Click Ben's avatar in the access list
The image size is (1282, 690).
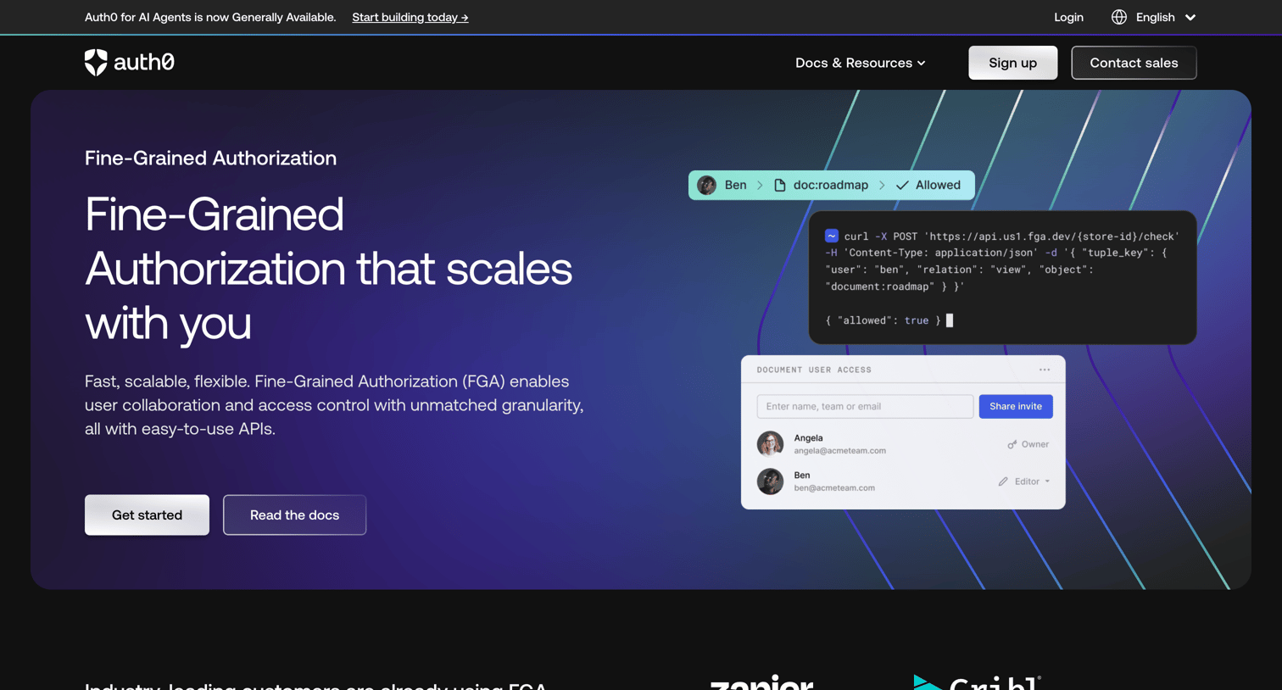tap(770, 481)
